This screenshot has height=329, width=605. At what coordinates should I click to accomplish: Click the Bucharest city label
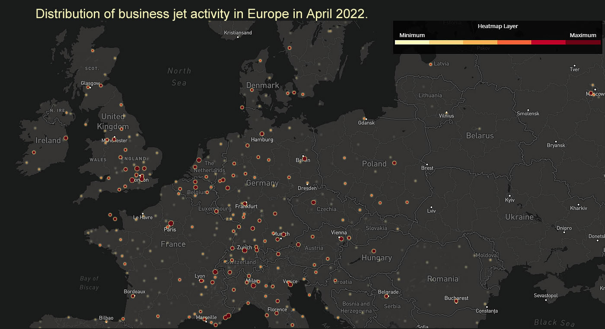point(456,298)
